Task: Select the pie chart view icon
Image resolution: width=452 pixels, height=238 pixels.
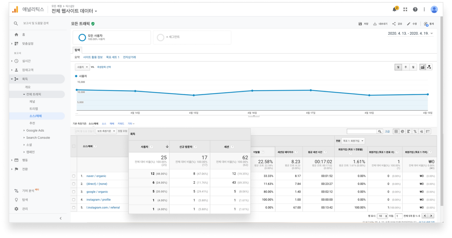Action: tap(402, 131)
